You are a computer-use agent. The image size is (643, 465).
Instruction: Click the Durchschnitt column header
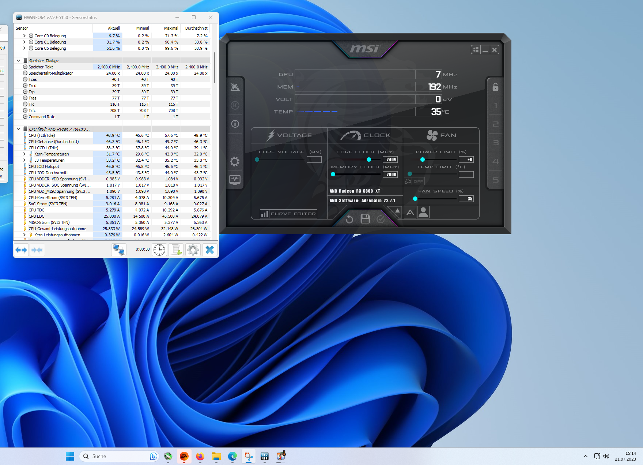195,28
